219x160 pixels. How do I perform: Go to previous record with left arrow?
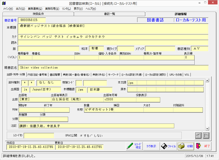click(198, 135)
